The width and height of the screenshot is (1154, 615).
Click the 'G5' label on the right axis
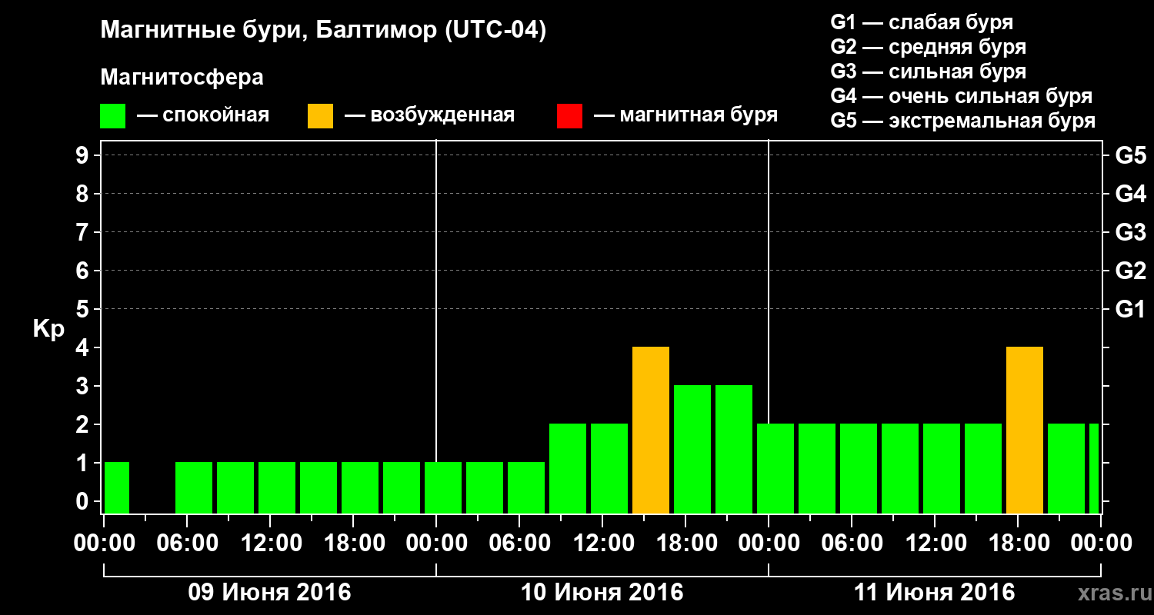pos(1131,155)
